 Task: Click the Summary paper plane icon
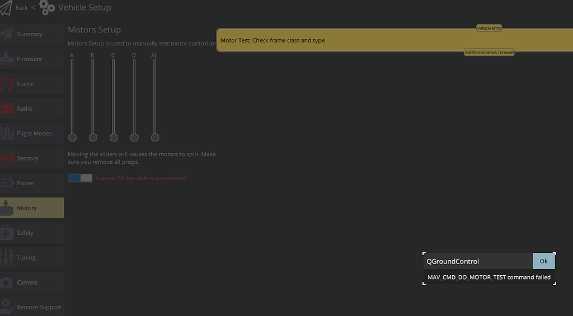(x=7, y=34)
